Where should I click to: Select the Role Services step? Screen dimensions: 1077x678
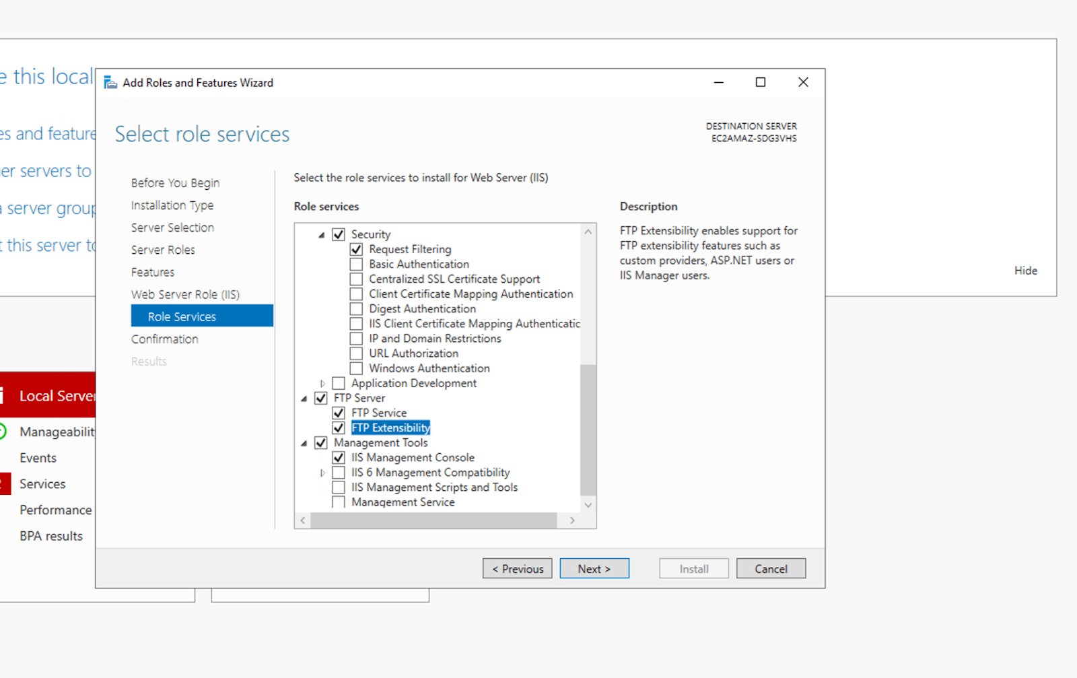pyautogui.click(x=202, y=316)
